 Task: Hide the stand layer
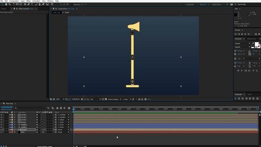1,130
